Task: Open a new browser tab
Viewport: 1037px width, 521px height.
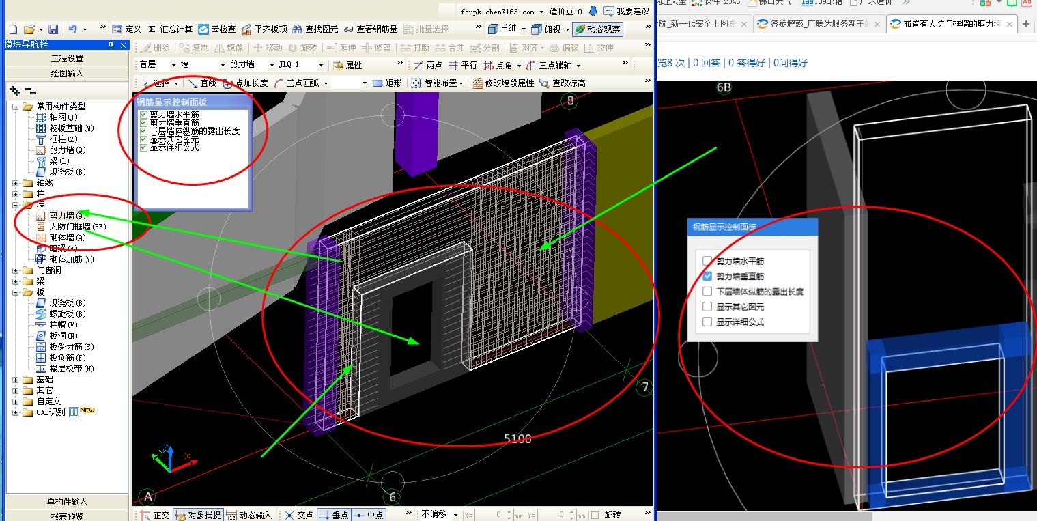Action: [1025, 24]
